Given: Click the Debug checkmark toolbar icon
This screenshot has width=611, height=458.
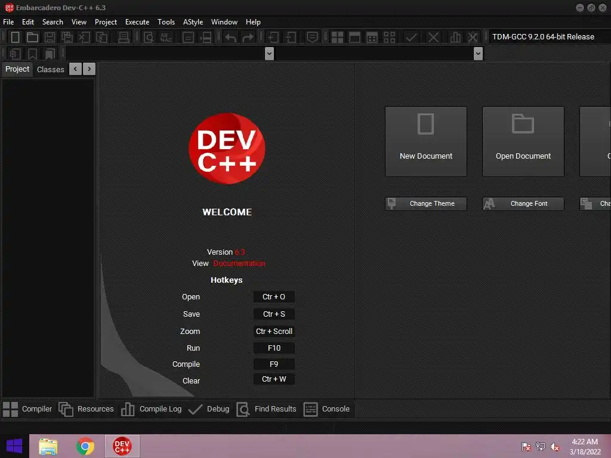Looking at the screenshot, I should 411,38.
